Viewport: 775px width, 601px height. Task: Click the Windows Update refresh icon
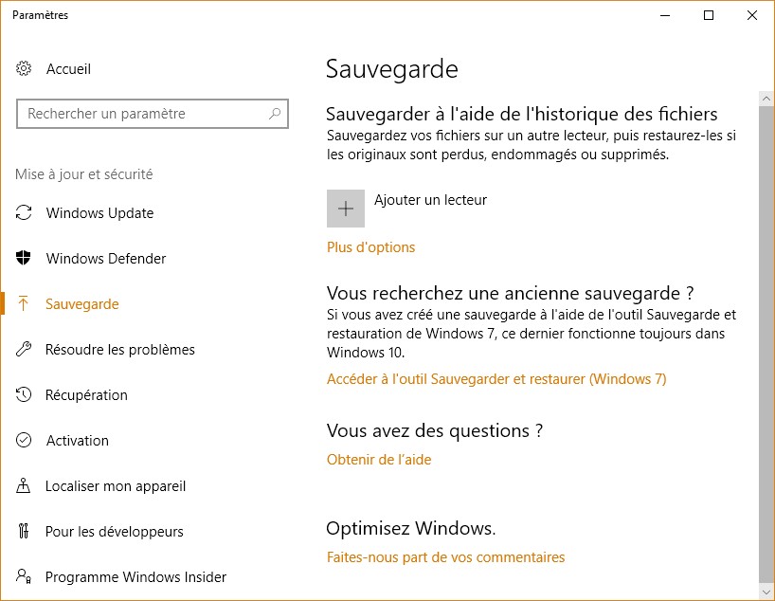(25, 213)
